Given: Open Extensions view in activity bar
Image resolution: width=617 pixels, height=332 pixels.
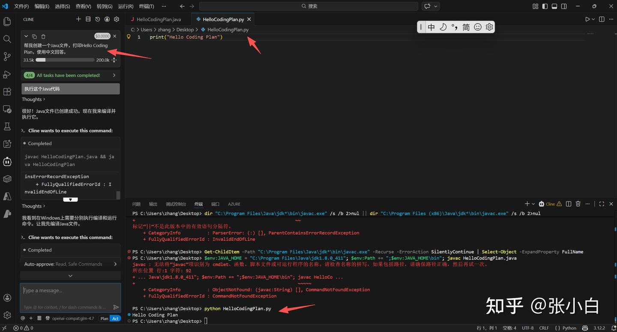Looking at the screenshot, I should coord(7,92).
